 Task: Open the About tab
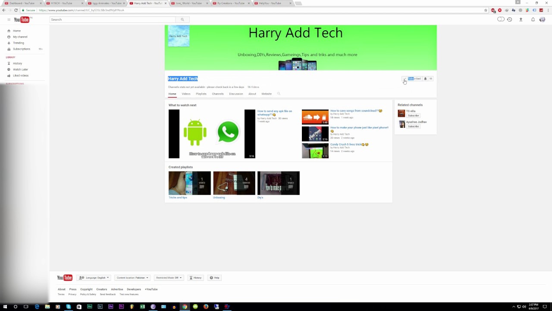[252, 94]
